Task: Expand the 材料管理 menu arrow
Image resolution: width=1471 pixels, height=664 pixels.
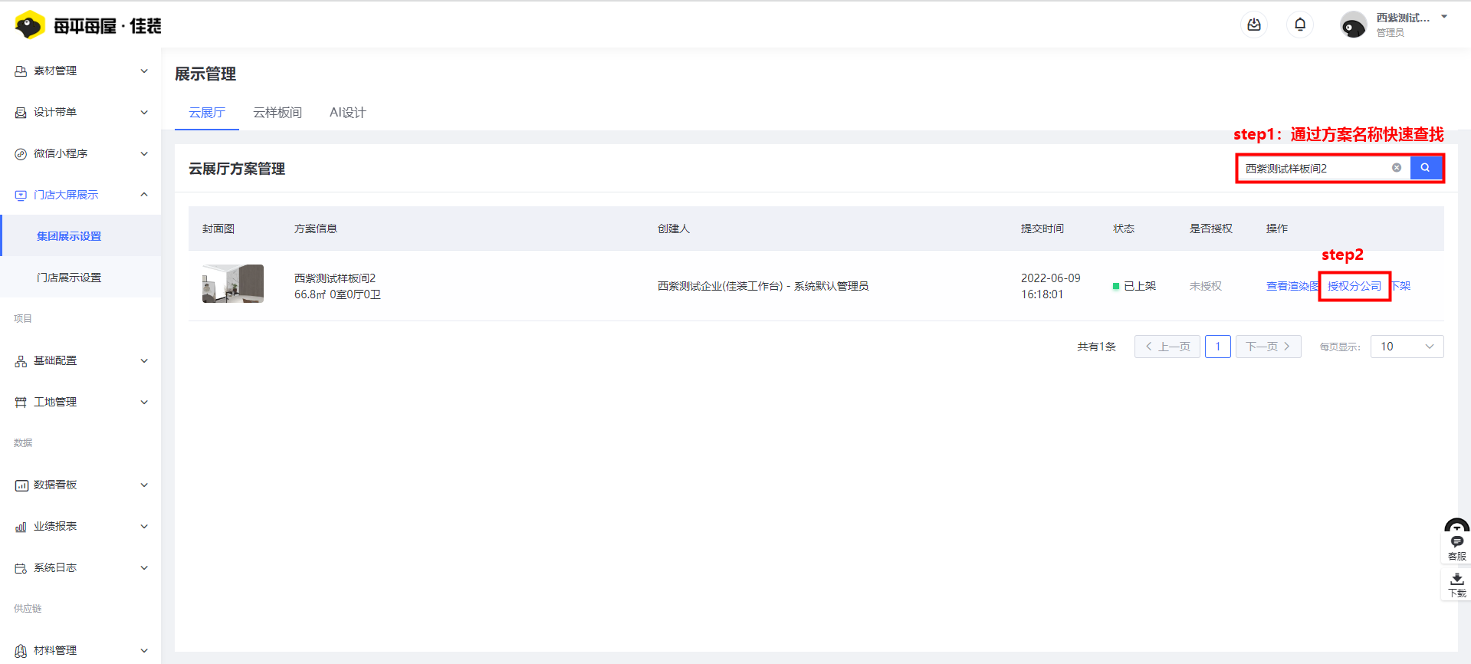Action: 144,650
